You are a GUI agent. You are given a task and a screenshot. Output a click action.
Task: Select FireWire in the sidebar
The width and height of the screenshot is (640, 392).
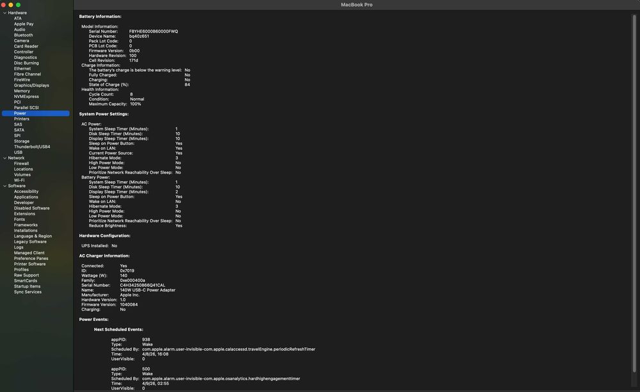point(22,79)
